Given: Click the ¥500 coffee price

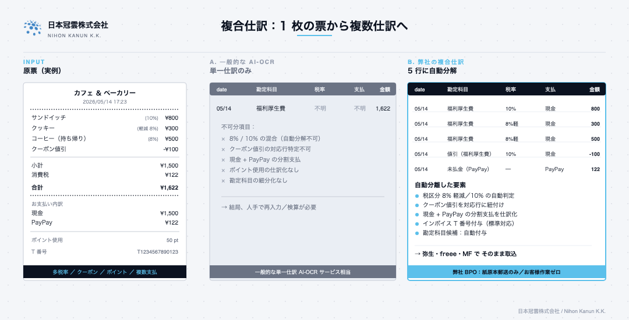Looking at the screenshot, I should [x=171, y=139].
